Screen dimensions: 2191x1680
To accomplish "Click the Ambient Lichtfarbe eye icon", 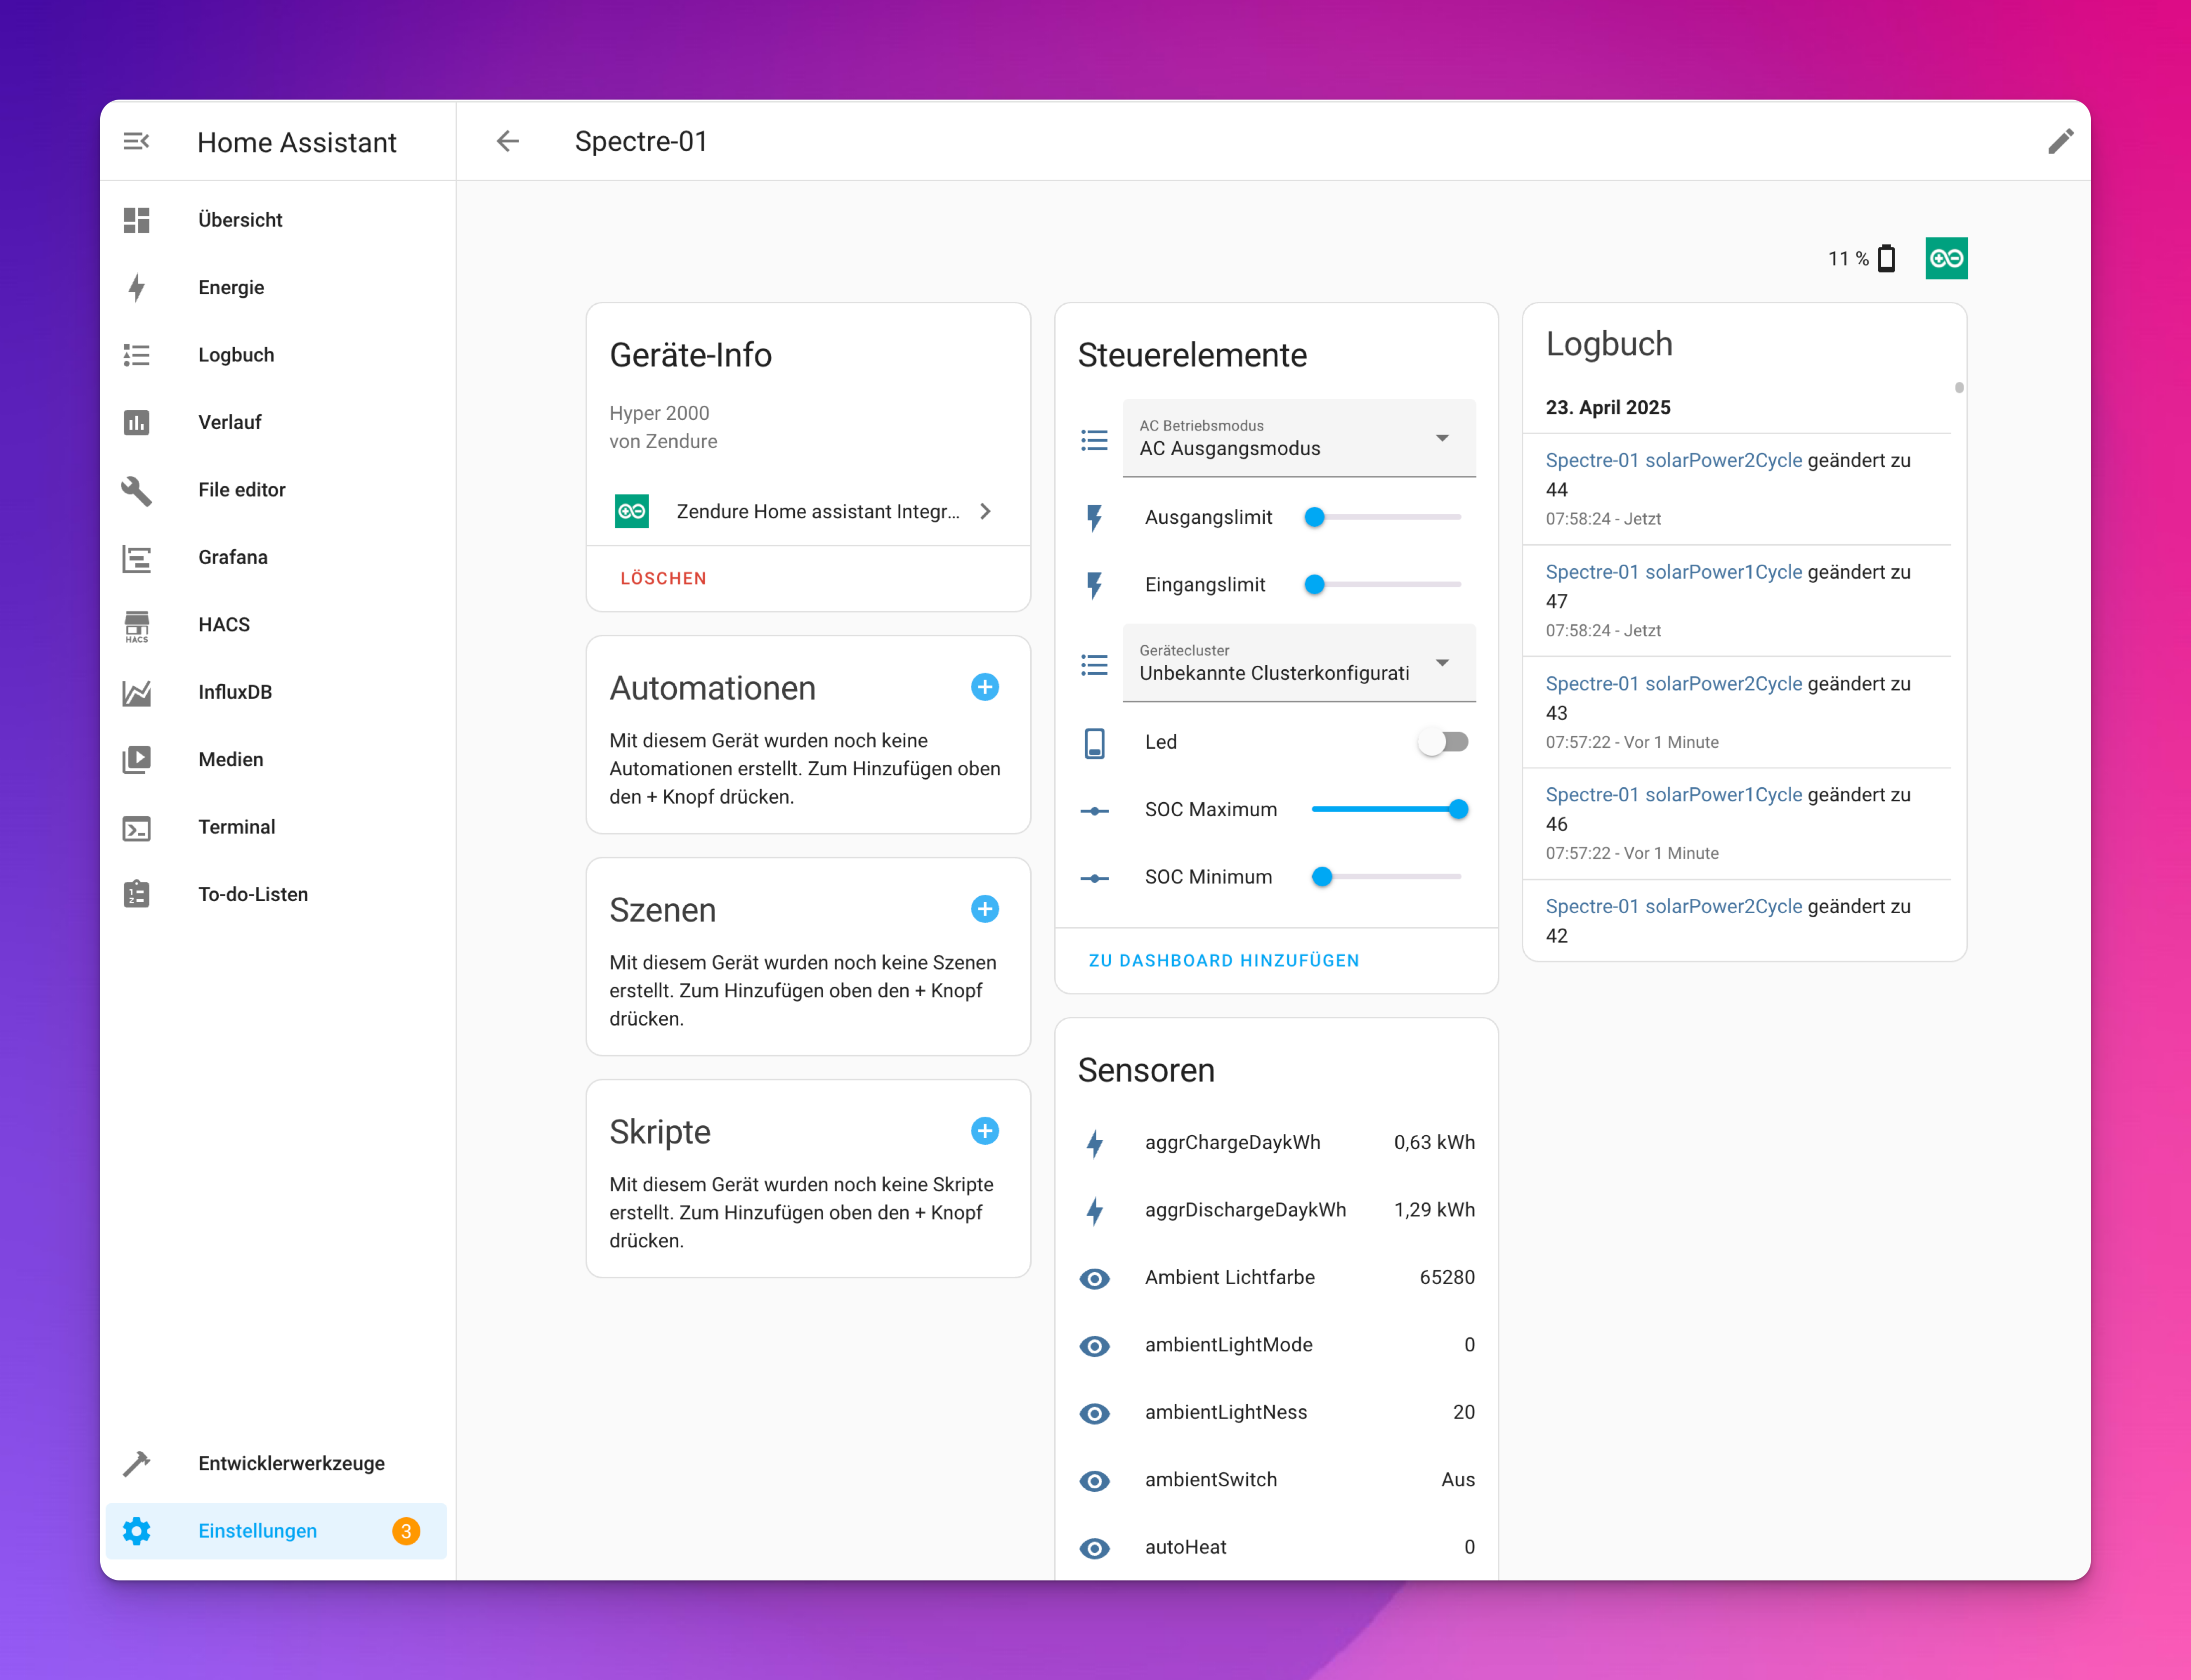I will pyautogui.click(x=1094, y=1278).
